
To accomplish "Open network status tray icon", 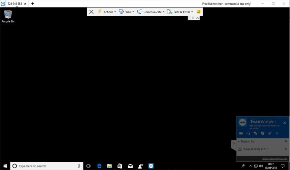I will (256, 166).
